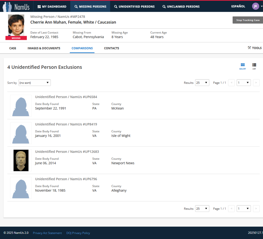Click Stop Tracking Case button
The width and height of the screenshot is (263, 239).
point(248,20)
